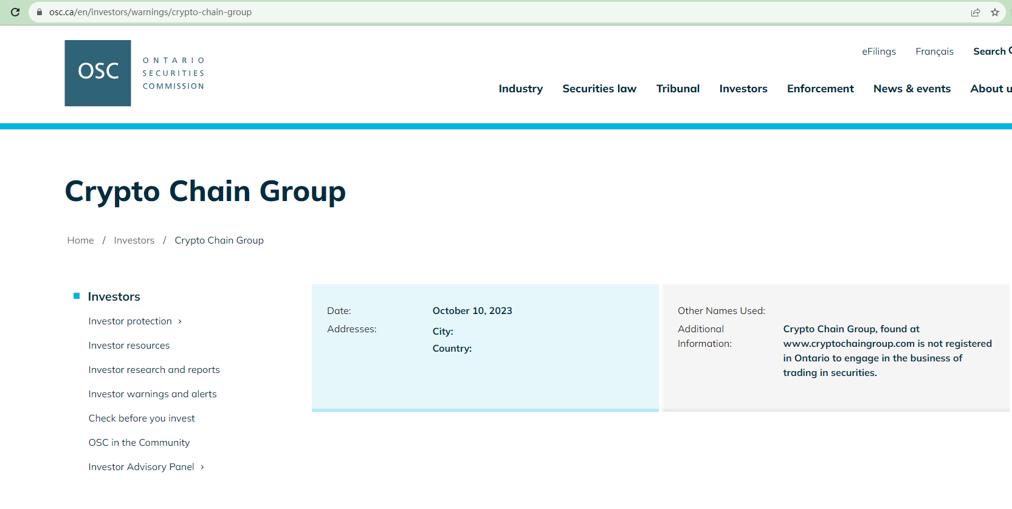Open the Industry menu

click(520, 89)
